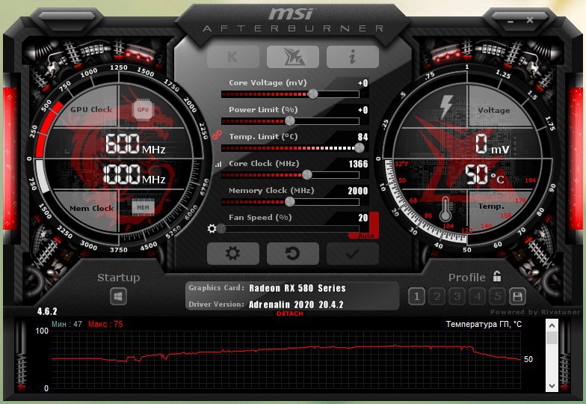Click the graph scrollbar down arrow
This screenshot has height=404, width=586.
click(x=552, y=386)
